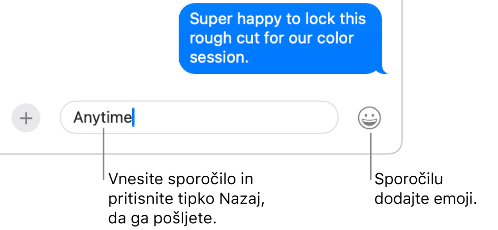Click the plus apps button
498x230 pixels.
point(26,118)
